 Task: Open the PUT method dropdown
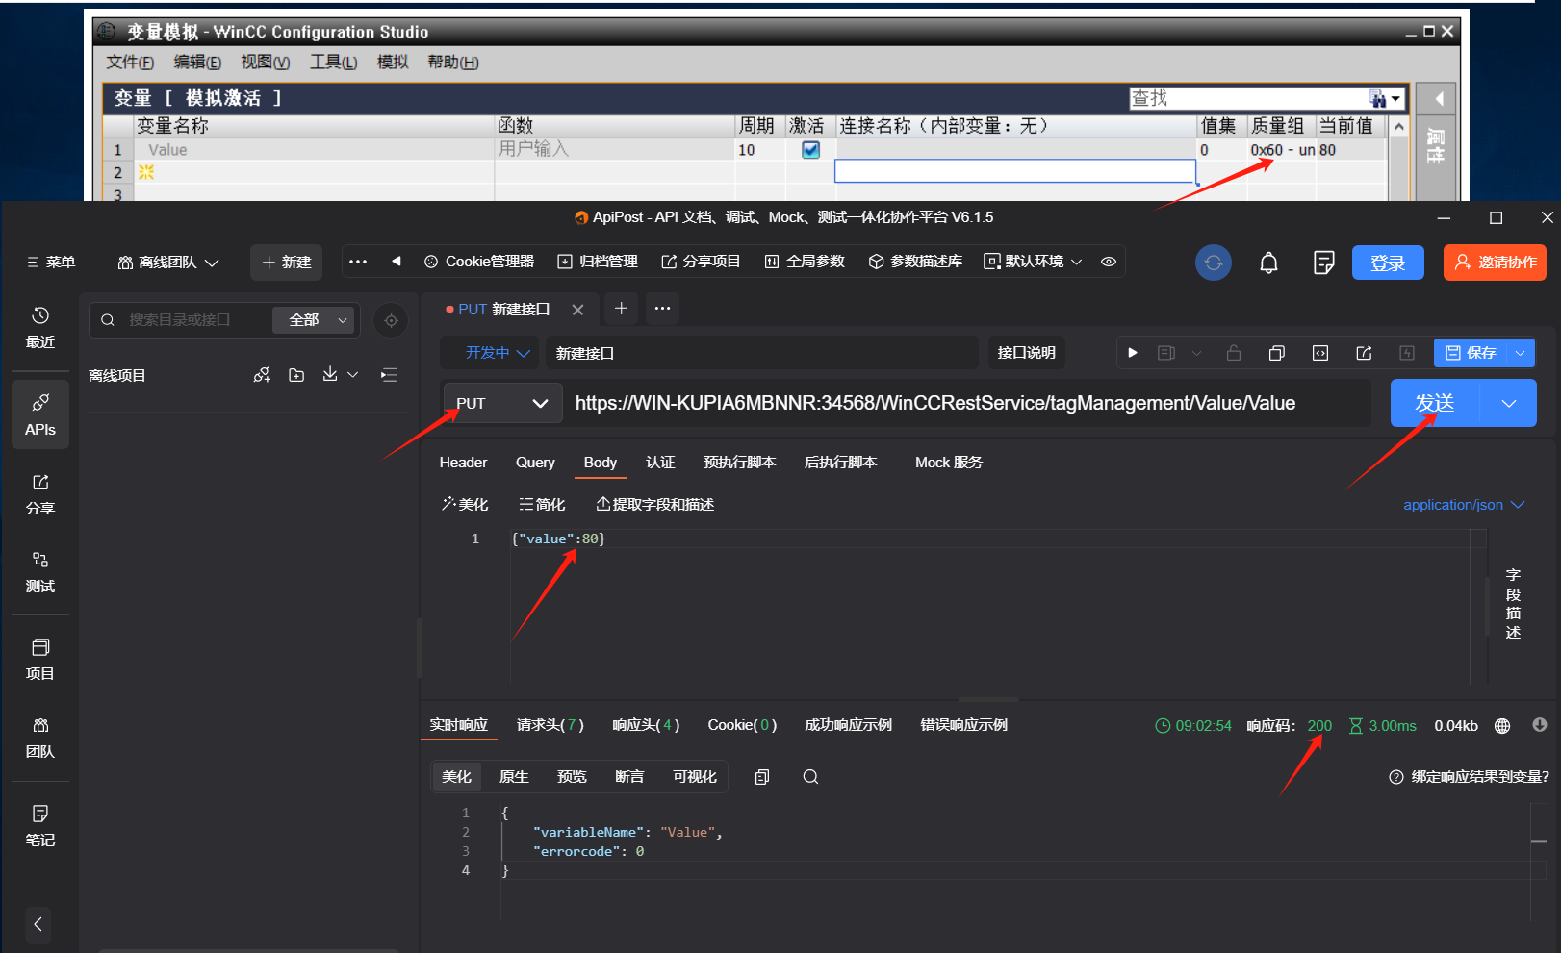click(x=500, y=403)
